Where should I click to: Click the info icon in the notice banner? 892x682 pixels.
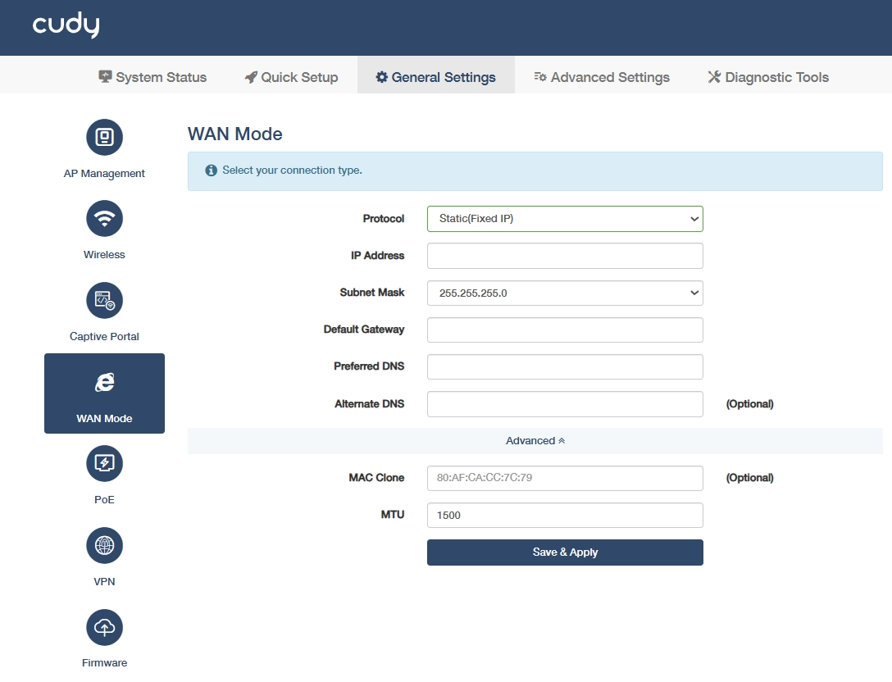(211, 170)
